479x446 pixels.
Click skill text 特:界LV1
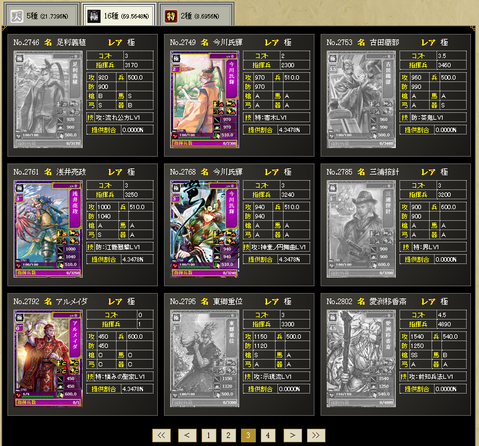tap(425, 247)
